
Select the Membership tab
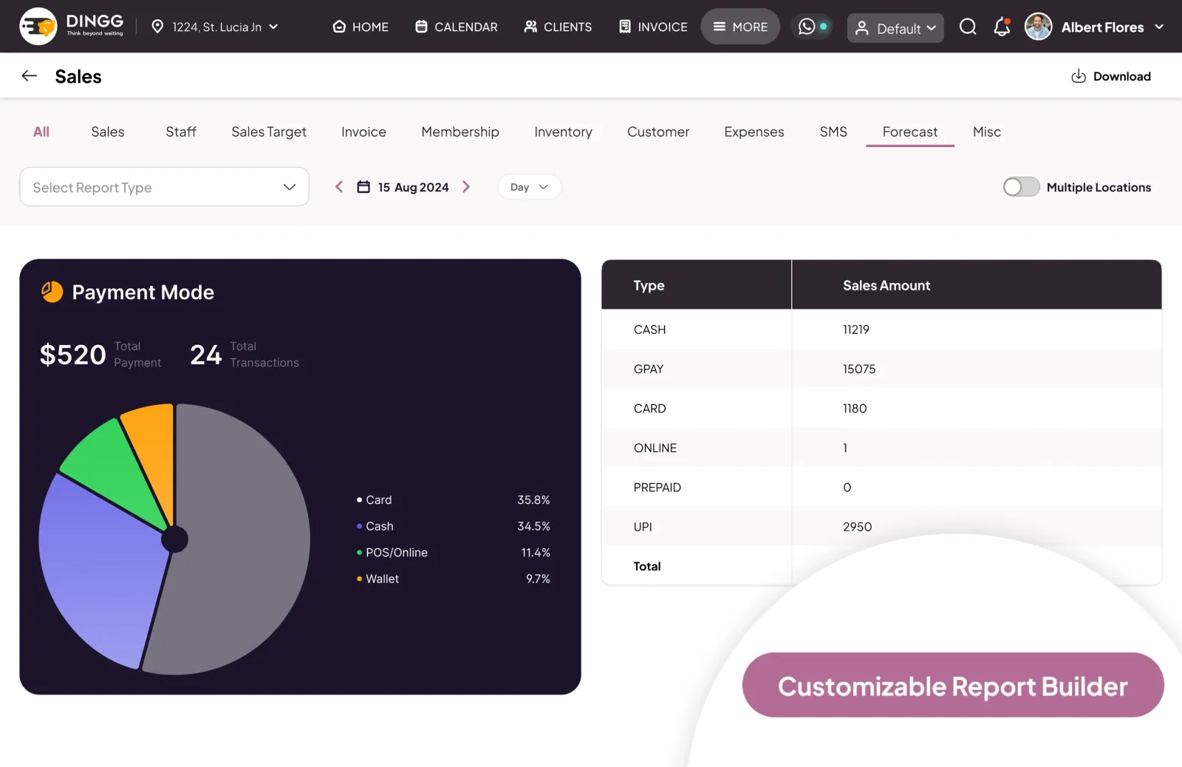click(x=460, y=132)
